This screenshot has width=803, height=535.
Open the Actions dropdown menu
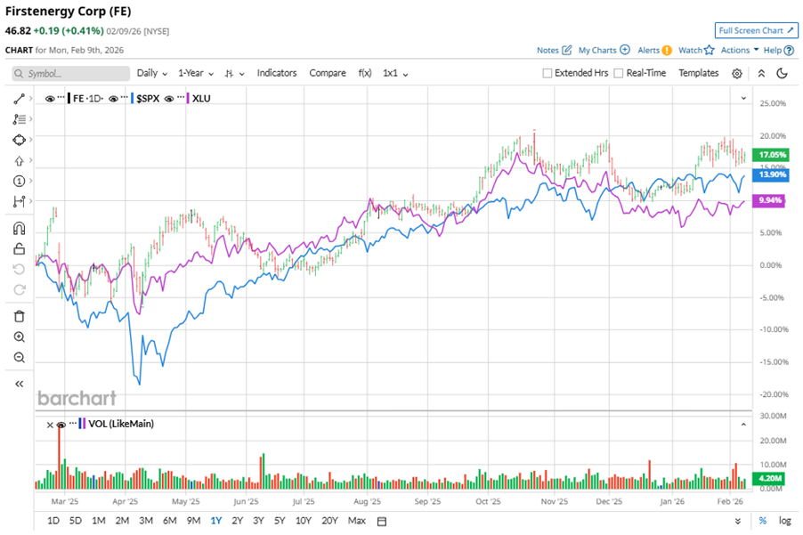coord(740,50)
